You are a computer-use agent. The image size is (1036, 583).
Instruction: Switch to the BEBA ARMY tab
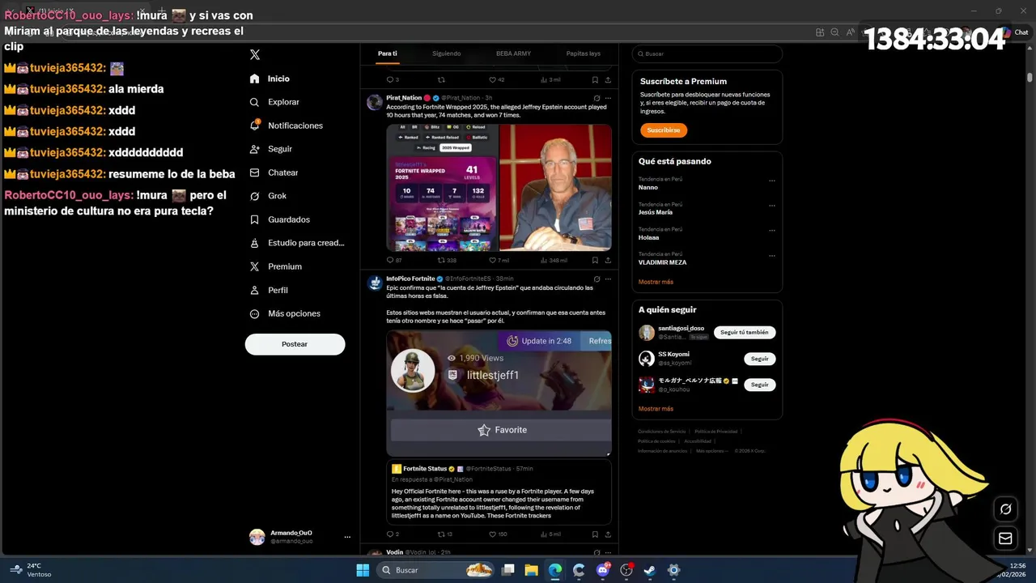tap(513, 53)
